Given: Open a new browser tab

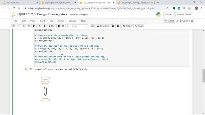Looking at the screenshot, I should [158, 3].
